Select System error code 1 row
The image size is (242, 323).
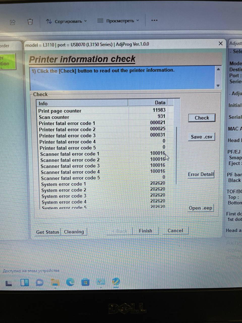coord(107,184)
